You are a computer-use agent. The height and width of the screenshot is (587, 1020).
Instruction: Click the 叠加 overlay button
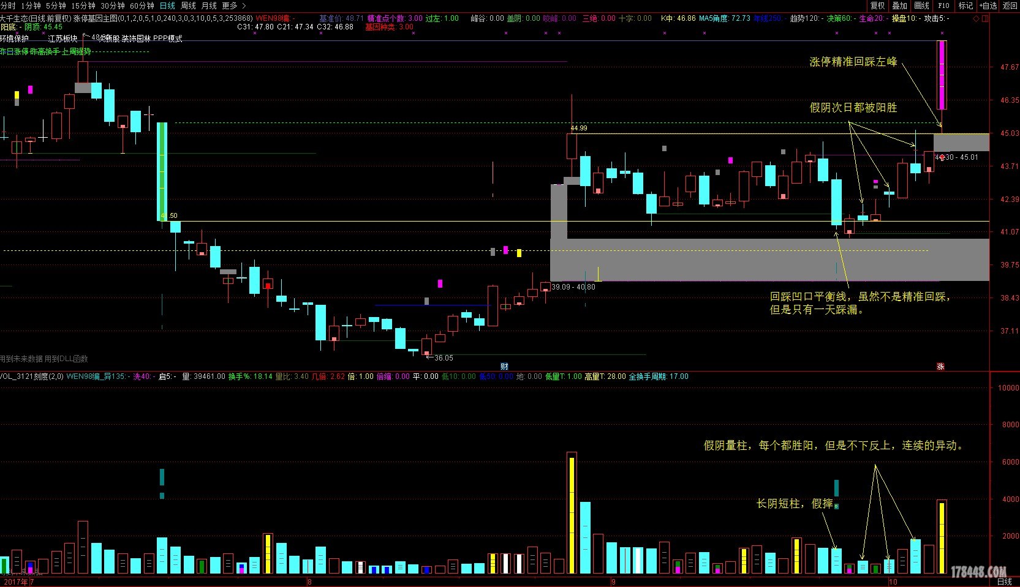899,6
